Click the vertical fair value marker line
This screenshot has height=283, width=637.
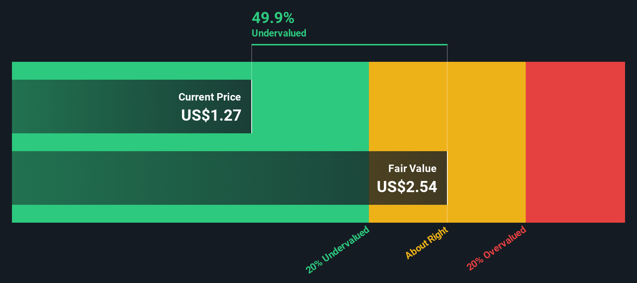coord(447,134)
